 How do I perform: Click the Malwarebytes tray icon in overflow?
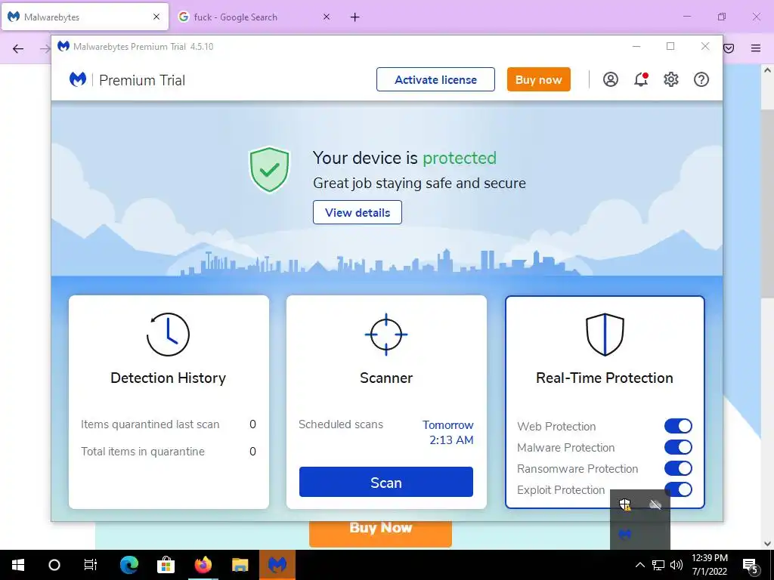(625, 534)
